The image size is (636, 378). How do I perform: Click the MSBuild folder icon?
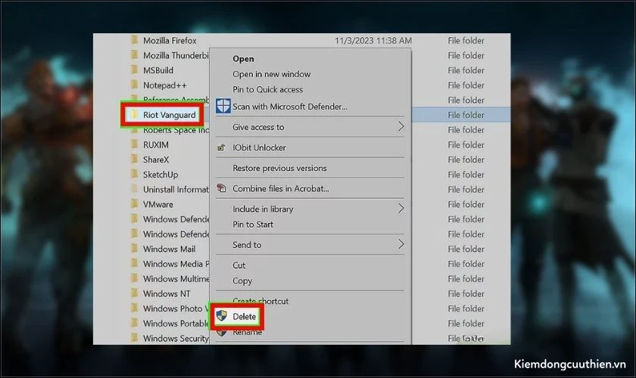pos(134,70)
